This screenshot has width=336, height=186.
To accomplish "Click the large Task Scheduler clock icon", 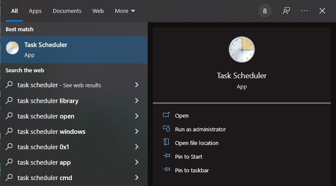I will click(242, 50).
